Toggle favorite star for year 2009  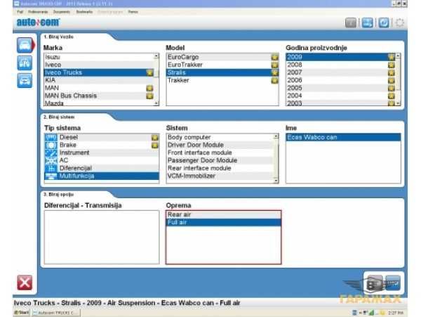coord(392,57)
